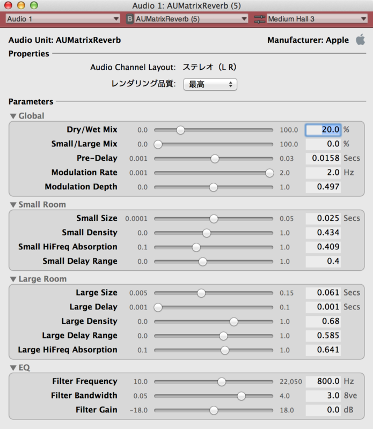This screenshot has height=429, width=373.
Task: Click the Small HiFreq Absorption slider knob
Action: [x=196, y=247]
